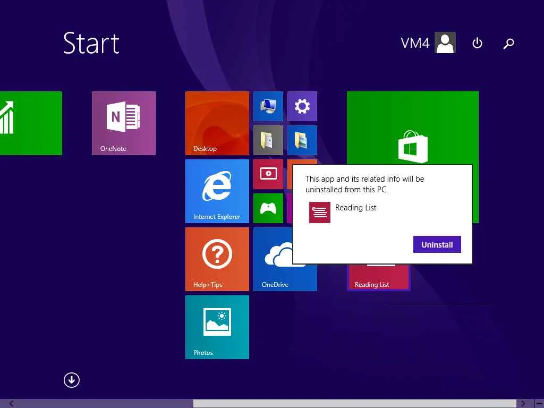Click Uninstall to remove Reading List
The height and width of the screenshot is (408, 544).
(437, 244)
